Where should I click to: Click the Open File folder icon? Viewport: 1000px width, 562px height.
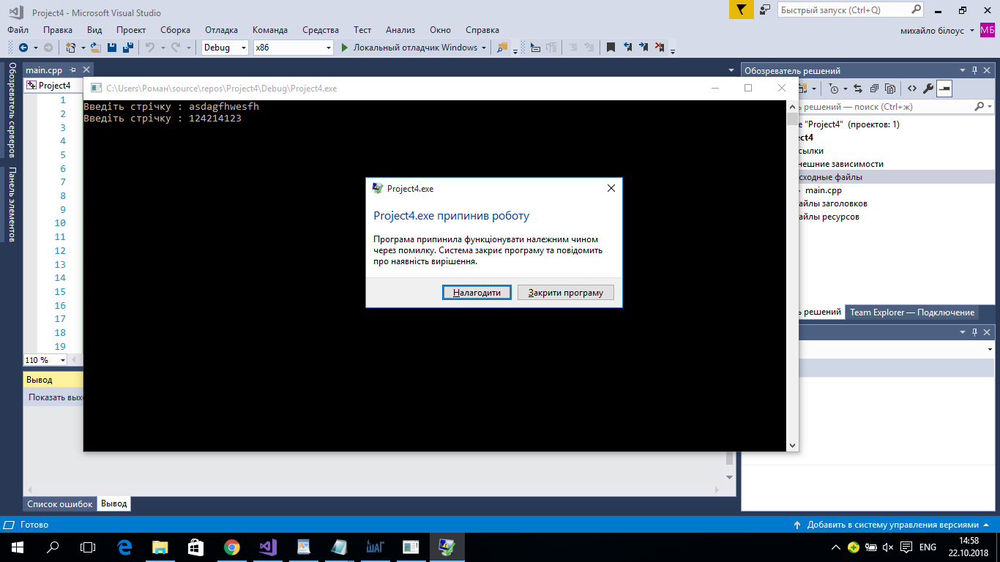click(95, 48)
